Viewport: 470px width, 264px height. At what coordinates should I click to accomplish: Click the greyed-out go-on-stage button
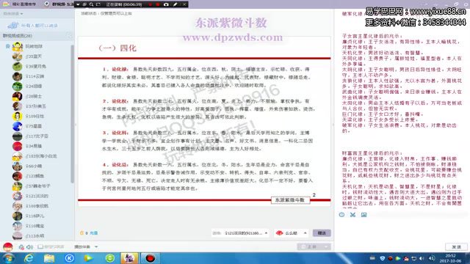point(314,246)
